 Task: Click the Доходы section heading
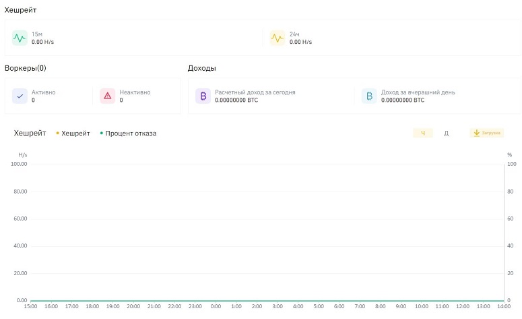click(x=202, y=68)
